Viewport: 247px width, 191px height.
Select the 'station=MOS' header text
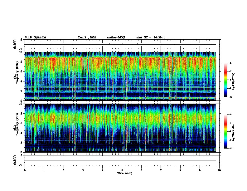(x=116, y=37)
